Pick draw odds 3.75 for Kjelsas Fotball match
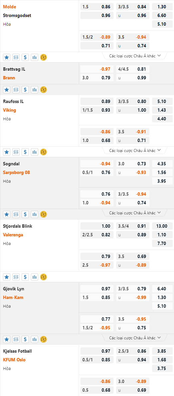174x396 pixels. pyautogui.click(x=162, y=368)
